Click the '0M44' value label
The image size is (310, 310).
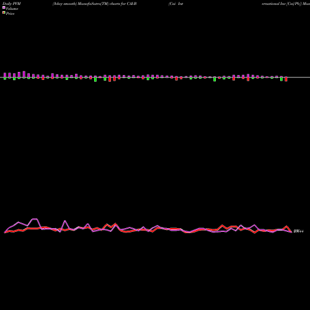pyautogui.click(x=298, y=231)
